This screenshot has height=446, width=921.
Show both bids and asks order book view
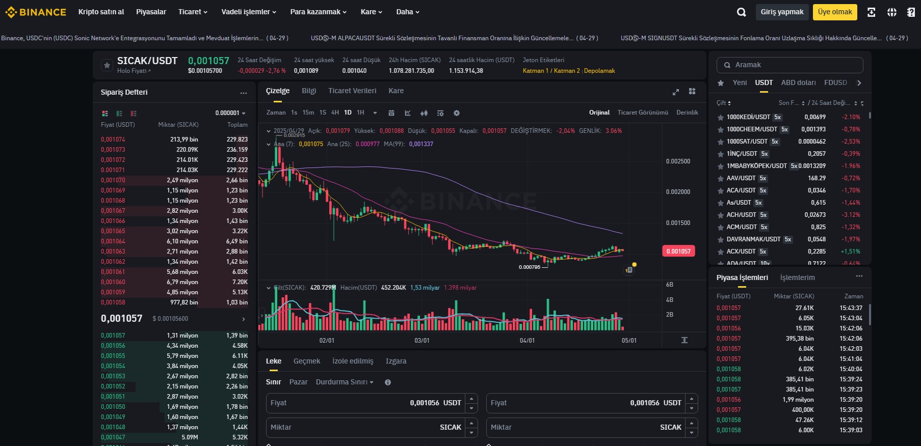105,114
